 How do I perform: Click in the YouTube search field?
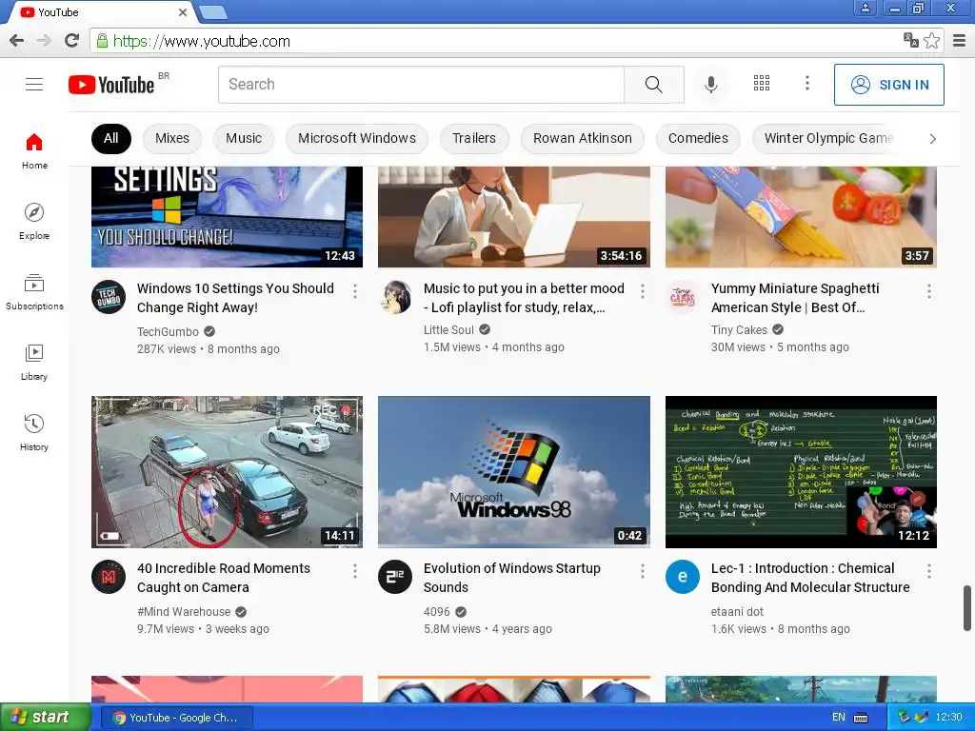coord(421,85)
